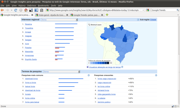The width and height of the screenshot is (180, 108).
Task: Click the Firefox Back arrow button
Action: (x=2, y=10)
